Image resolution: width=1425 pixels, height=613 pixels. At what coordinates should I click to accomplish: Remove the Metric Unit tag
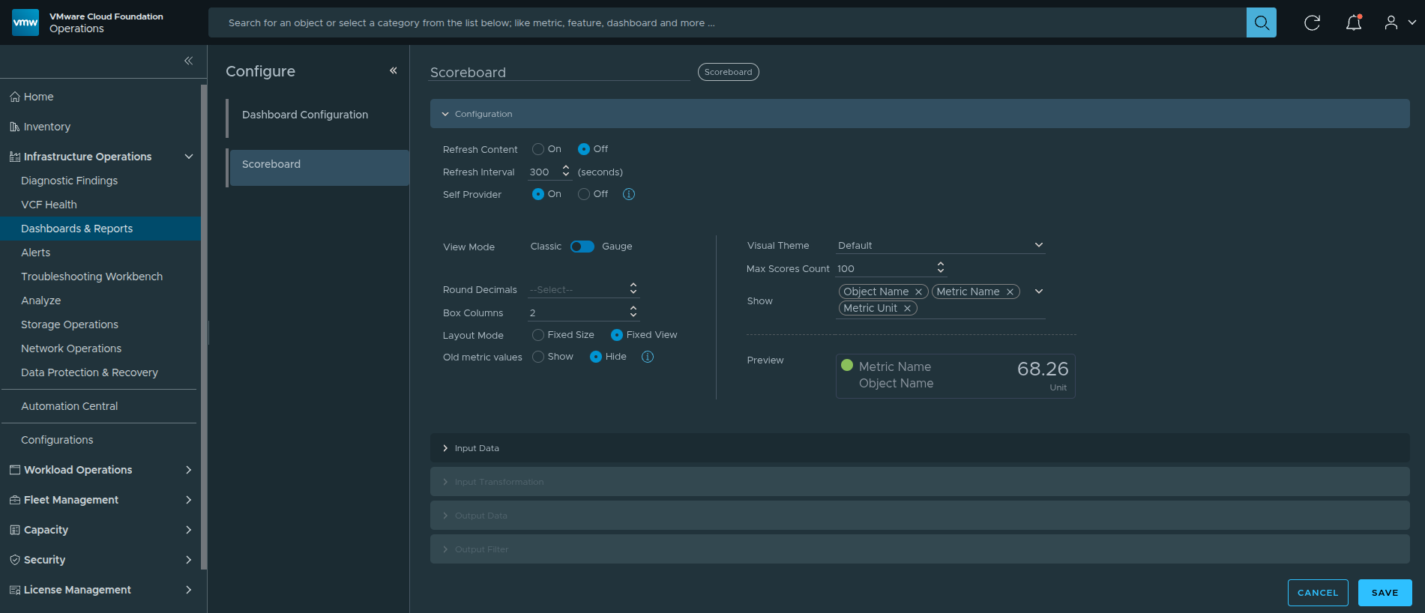pos(907,309)
